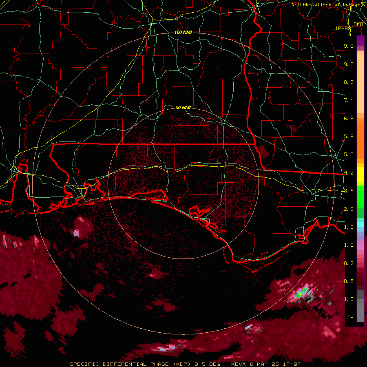Click the KEVX 8 MAY 25 17:07 timestamp

(x=266, y=364)
